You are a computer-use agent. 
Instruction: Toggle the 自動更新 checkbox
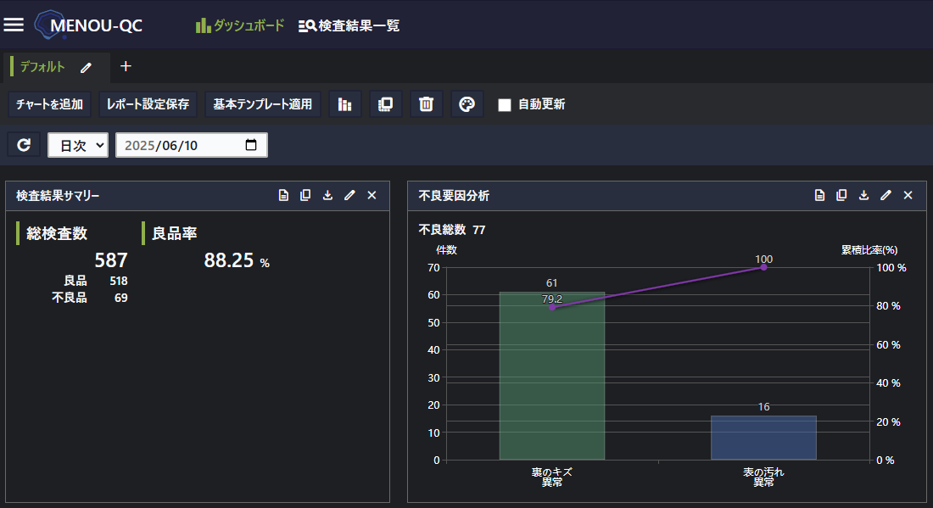[505, 105]
